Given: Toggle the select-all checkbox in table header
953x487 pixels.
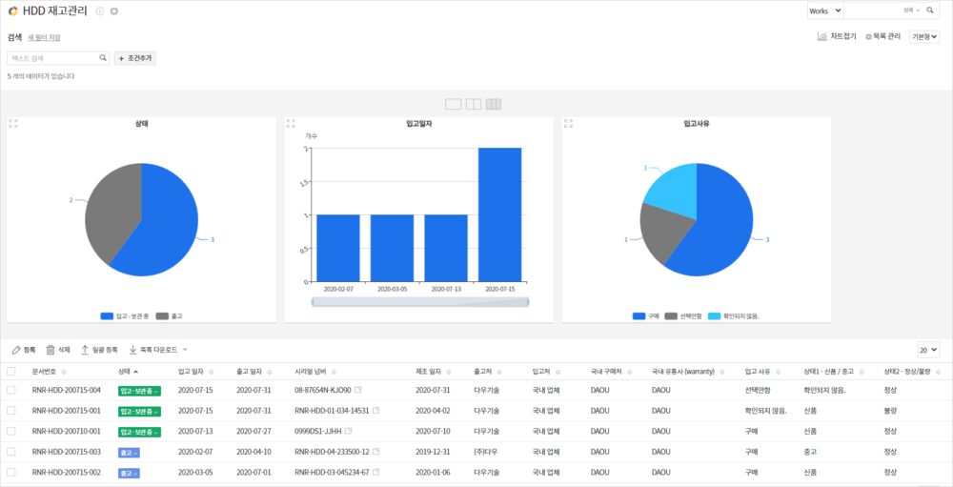Looking at the screenshot, I should click(11, 372).
